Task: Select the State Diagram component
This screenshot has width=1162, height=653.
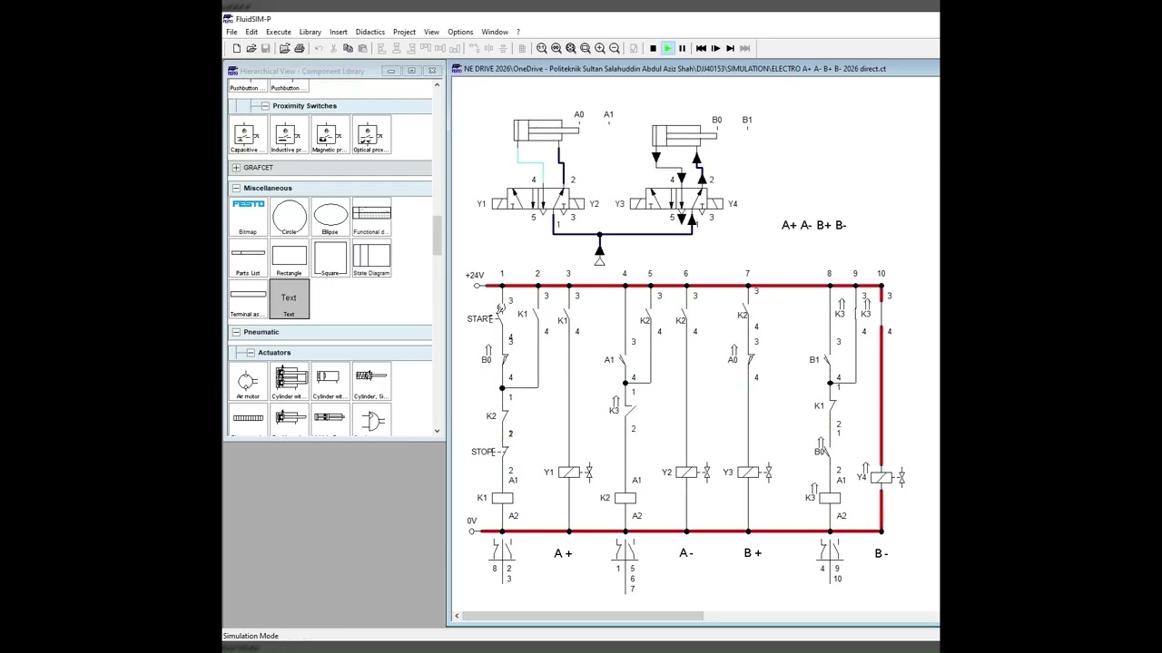Action: [371, 258]
